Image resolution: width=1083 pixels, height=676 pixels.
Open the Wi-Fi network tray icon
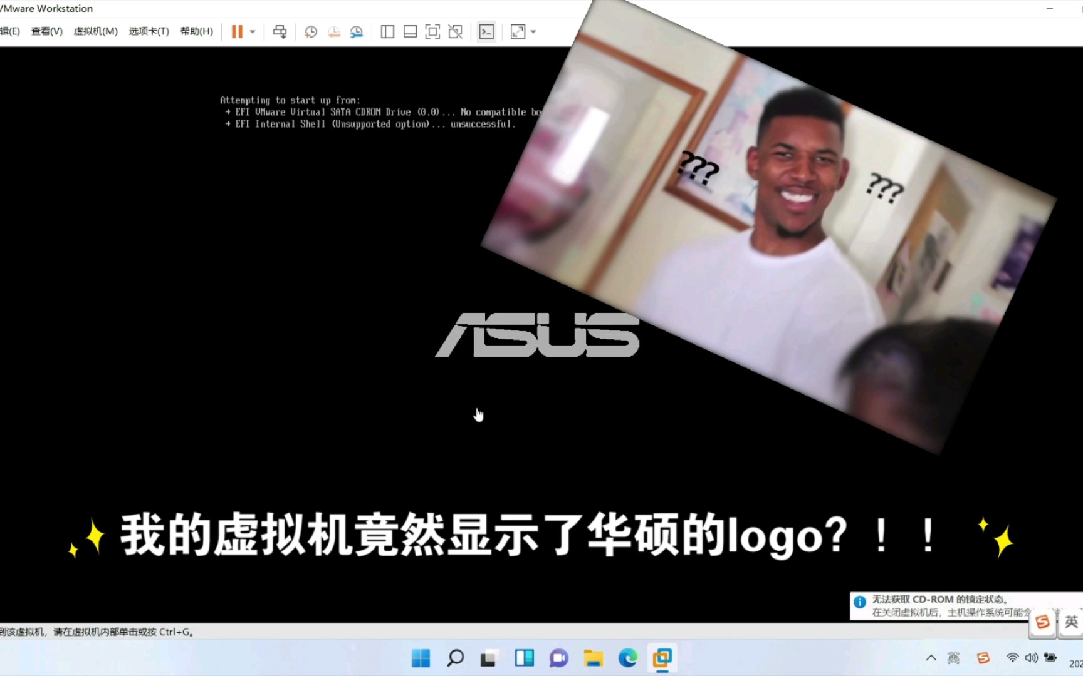coord(1012,658)
